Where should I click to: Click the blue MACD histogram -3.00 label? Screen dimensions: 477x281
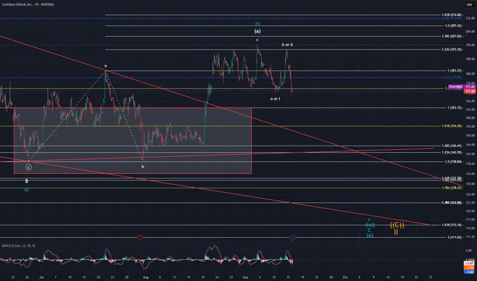pos(470,272)
